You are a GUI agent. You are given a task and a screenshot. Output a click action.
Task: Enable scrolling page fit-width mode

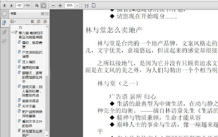[x=86, y=5]
